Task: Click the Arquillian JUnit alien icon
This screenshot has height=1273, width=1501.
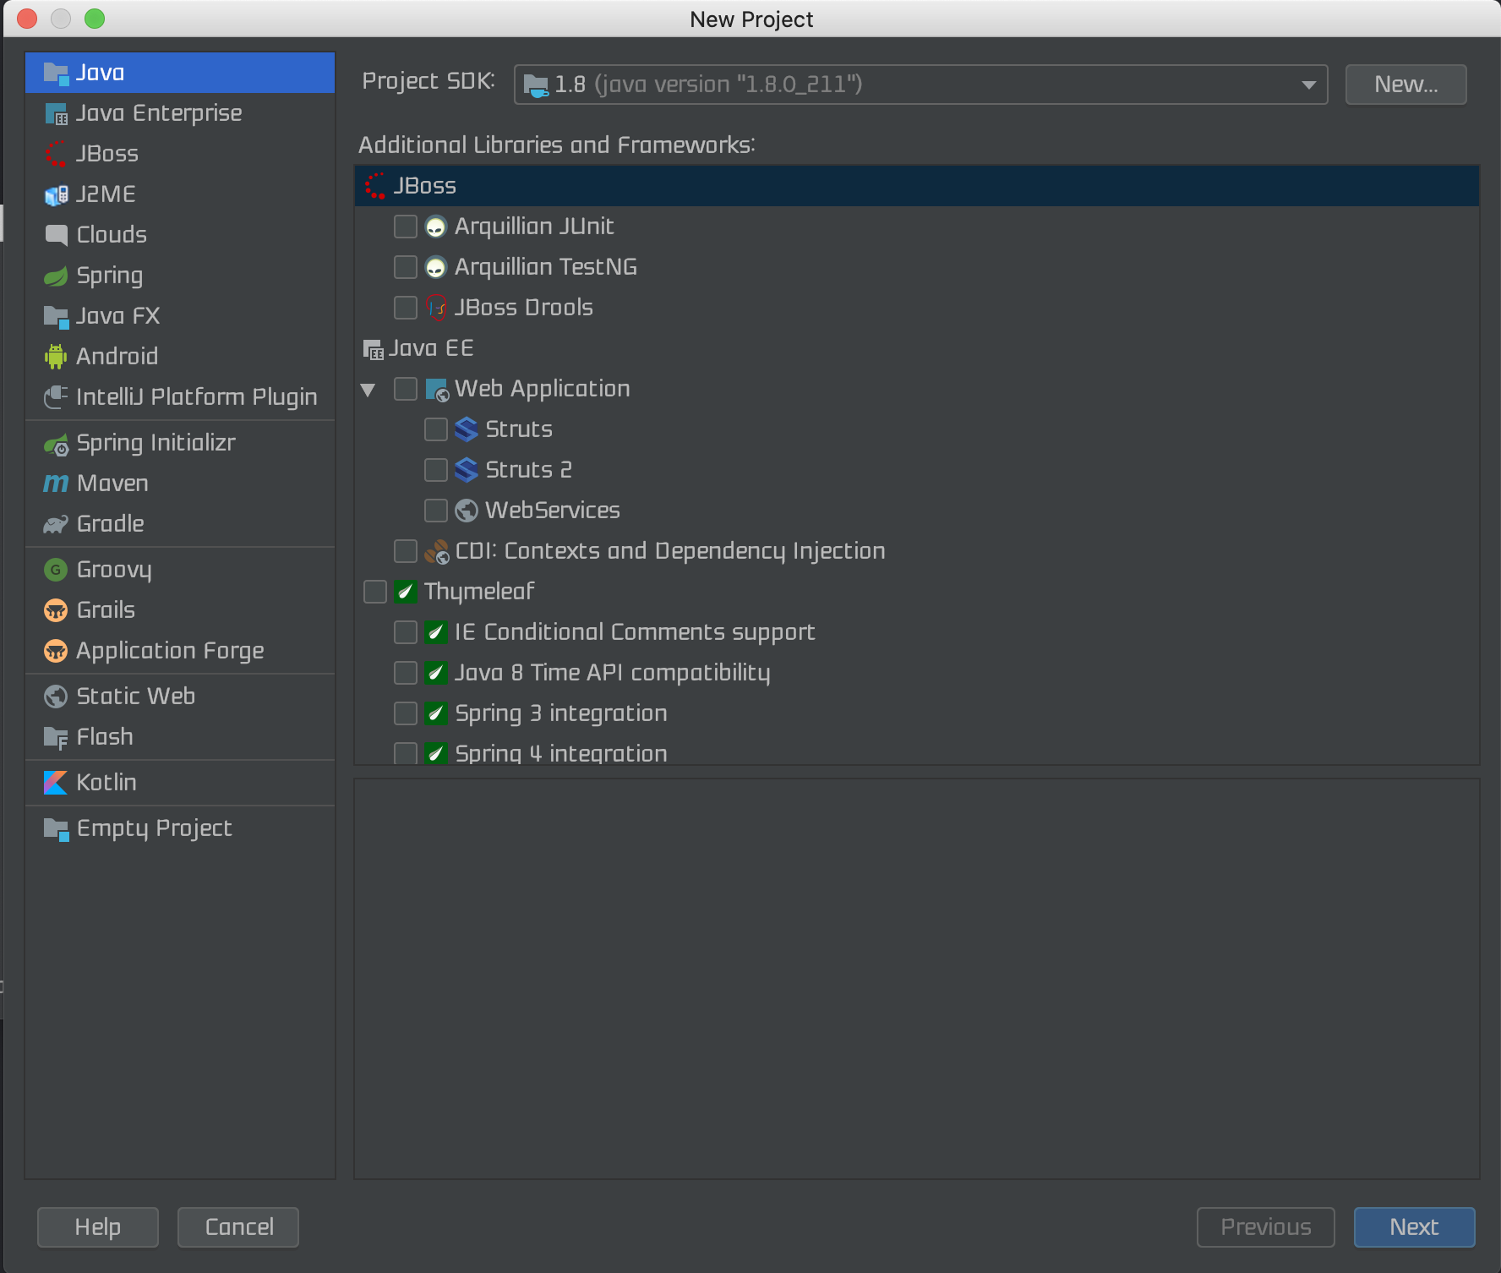Action: pos(435,227)
